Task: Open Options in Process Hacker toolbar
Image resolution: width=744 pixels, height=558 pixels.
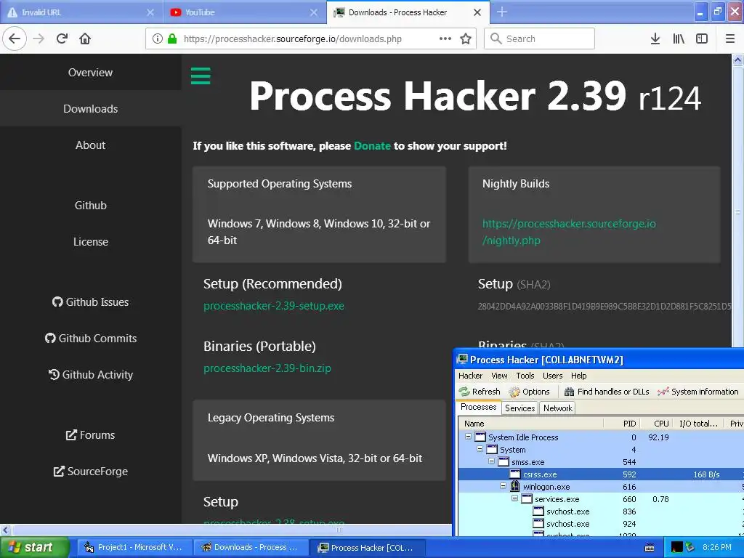Action: tap(529, 392)
